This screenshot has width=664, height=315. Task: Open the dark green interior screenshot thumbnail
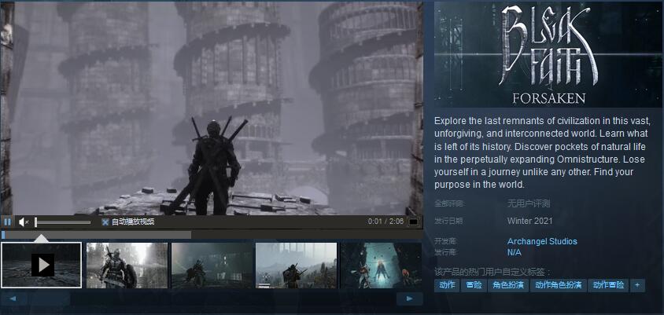tap(212, 265)
